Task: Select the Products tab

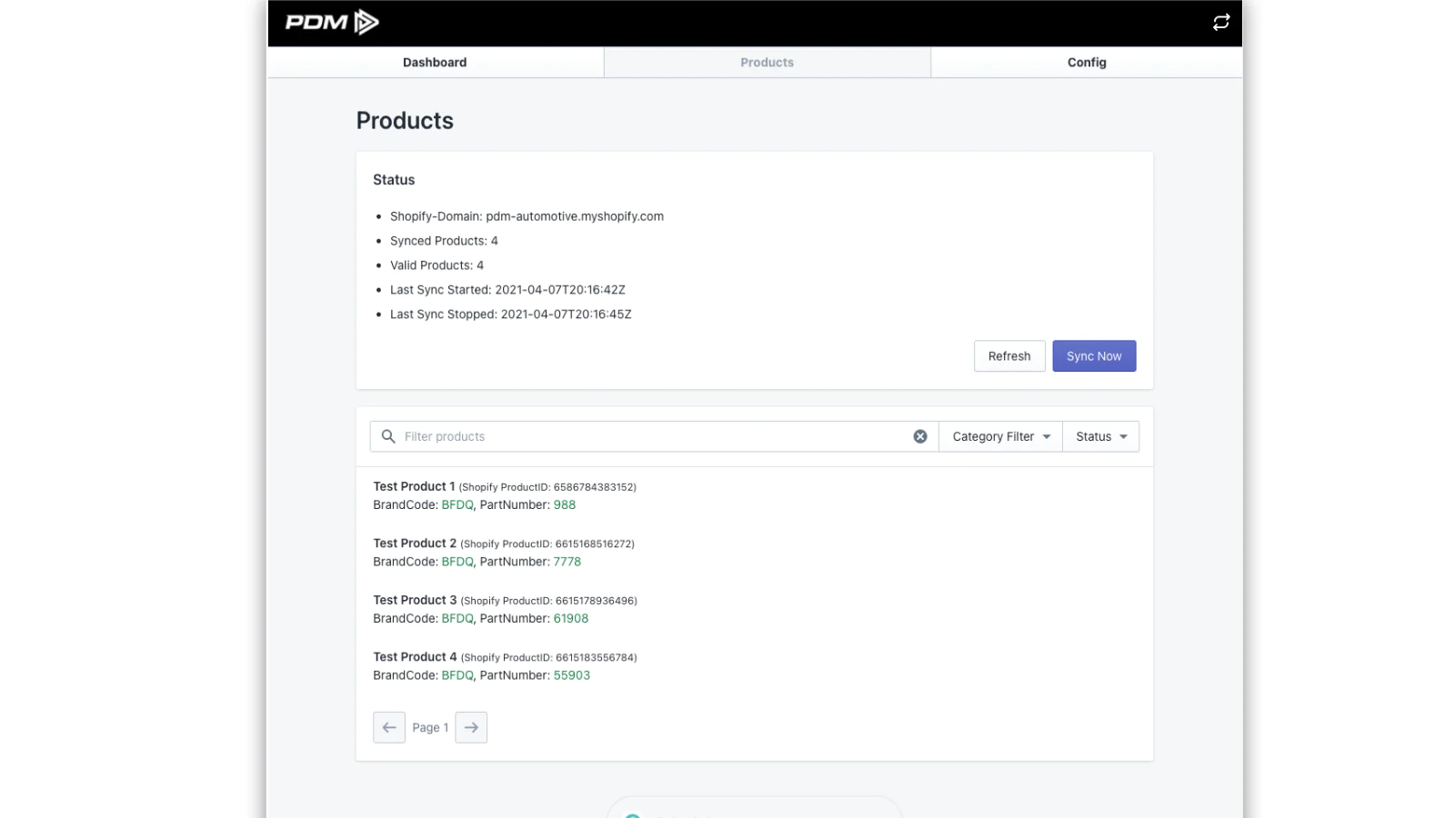Action: pyautogui.click(x=767, y=63)
